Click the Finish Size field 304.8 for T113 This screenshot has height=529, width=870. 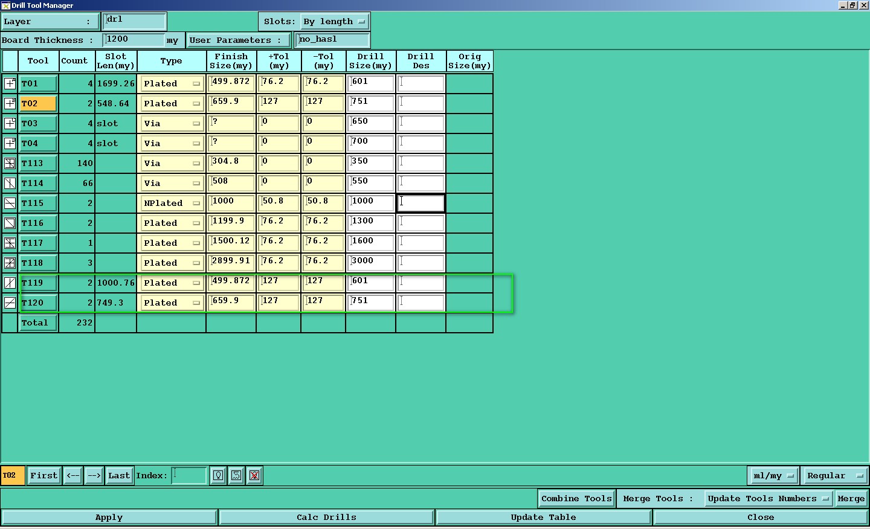[231, 163]
